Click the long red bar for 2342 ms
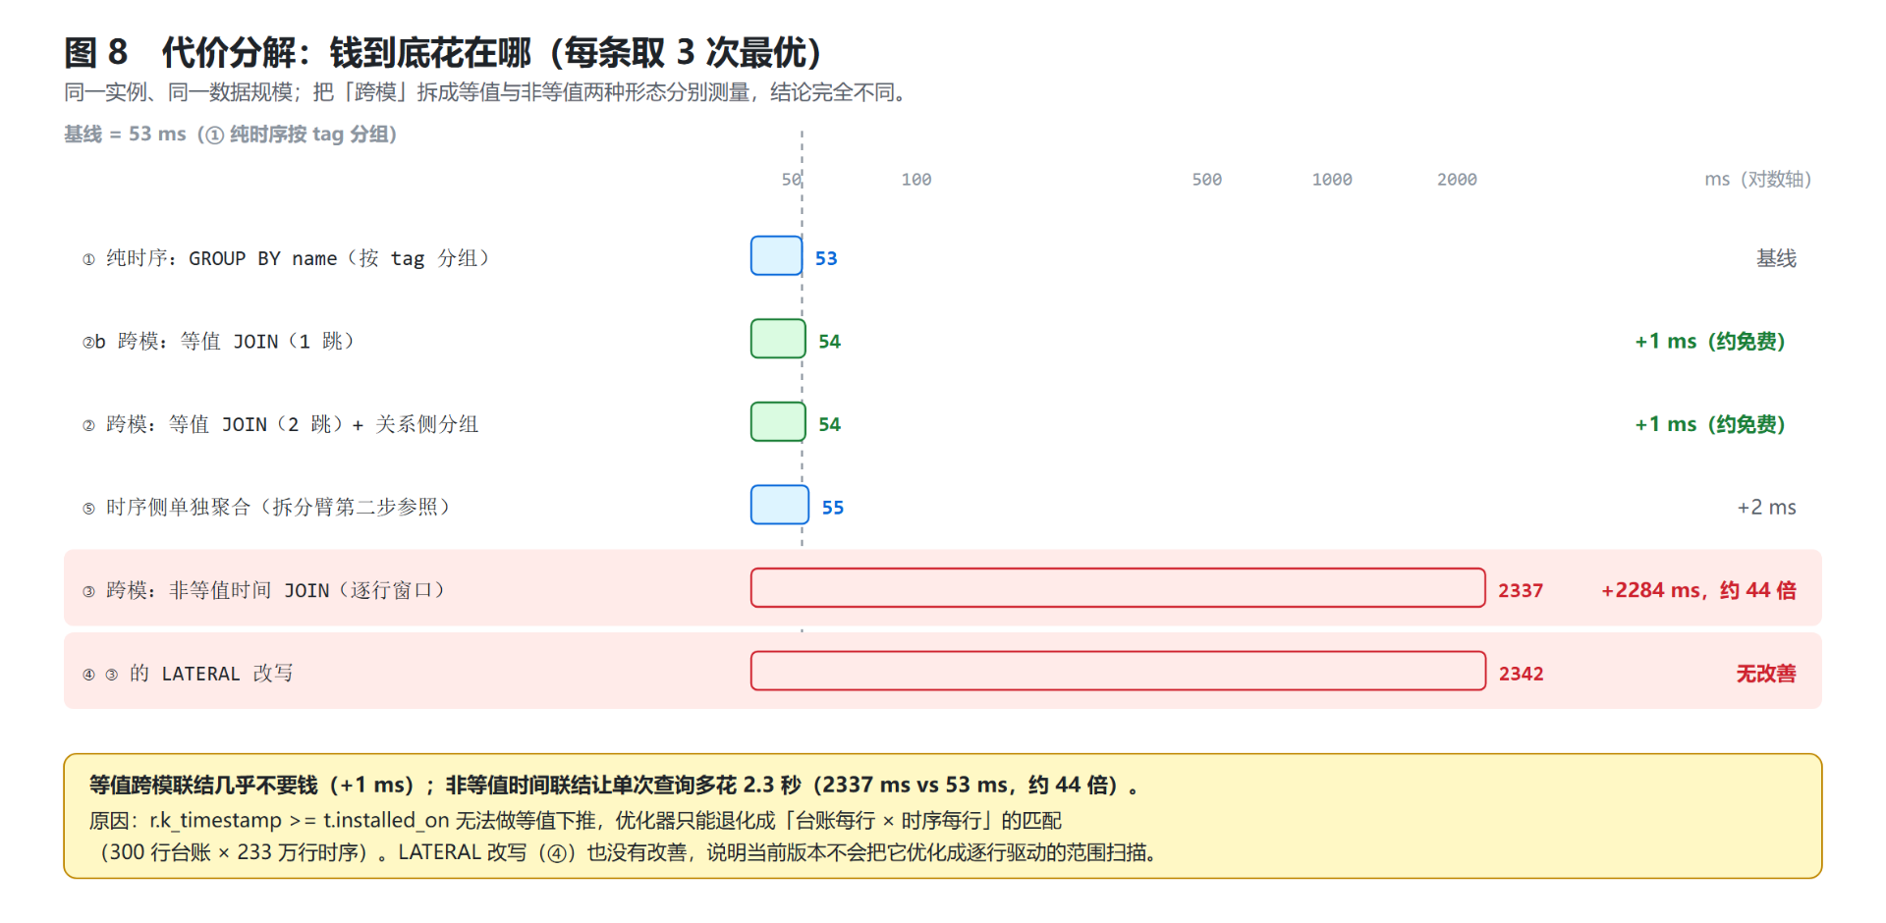The image size is (1886, 923). 1118,671
